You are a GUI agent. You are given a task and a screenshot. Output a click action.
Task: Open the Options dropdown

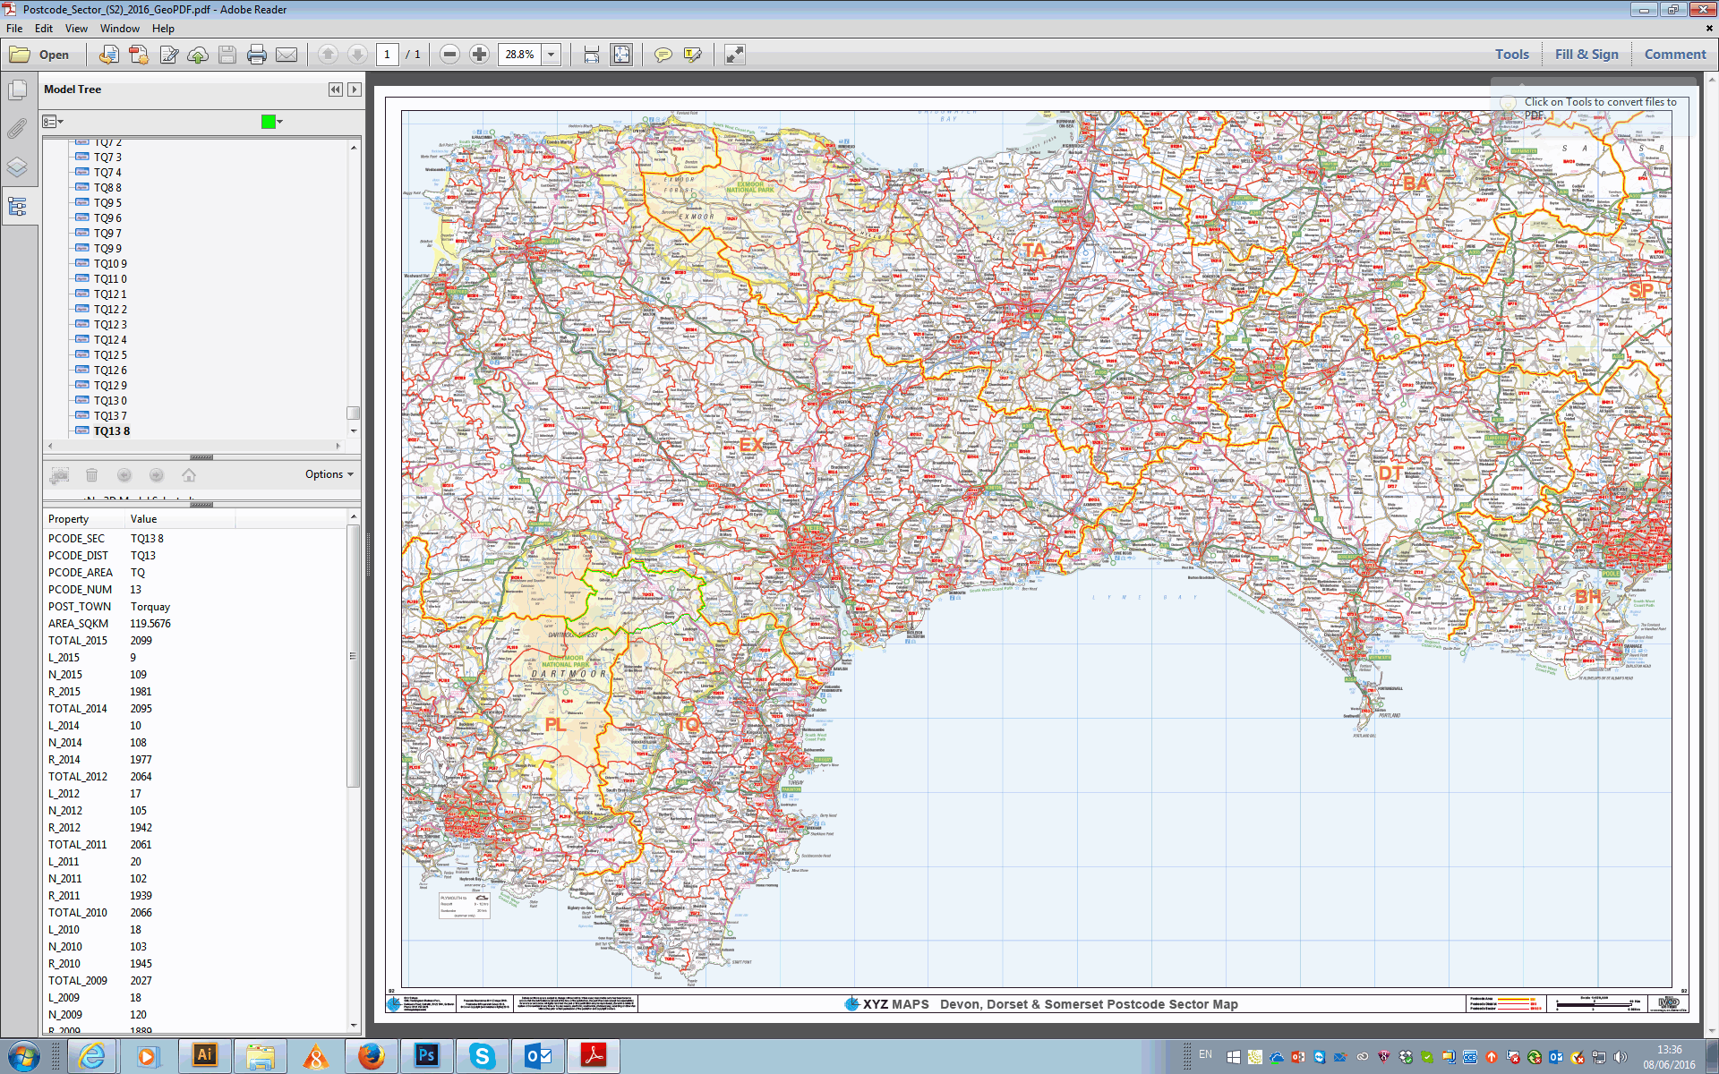click(329, 474)
